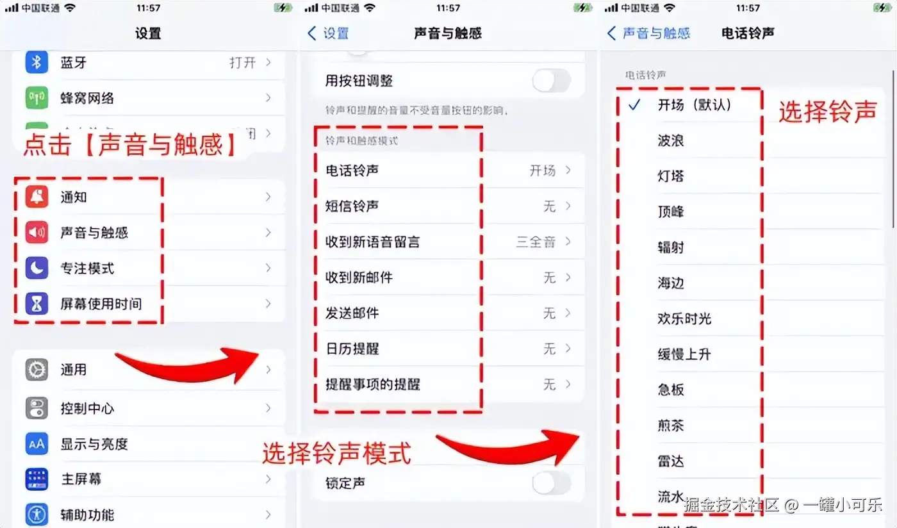This screenshot has width=897, height=528.
Task: Go back to 声音与触感
Action: click(x=648, y=33)
